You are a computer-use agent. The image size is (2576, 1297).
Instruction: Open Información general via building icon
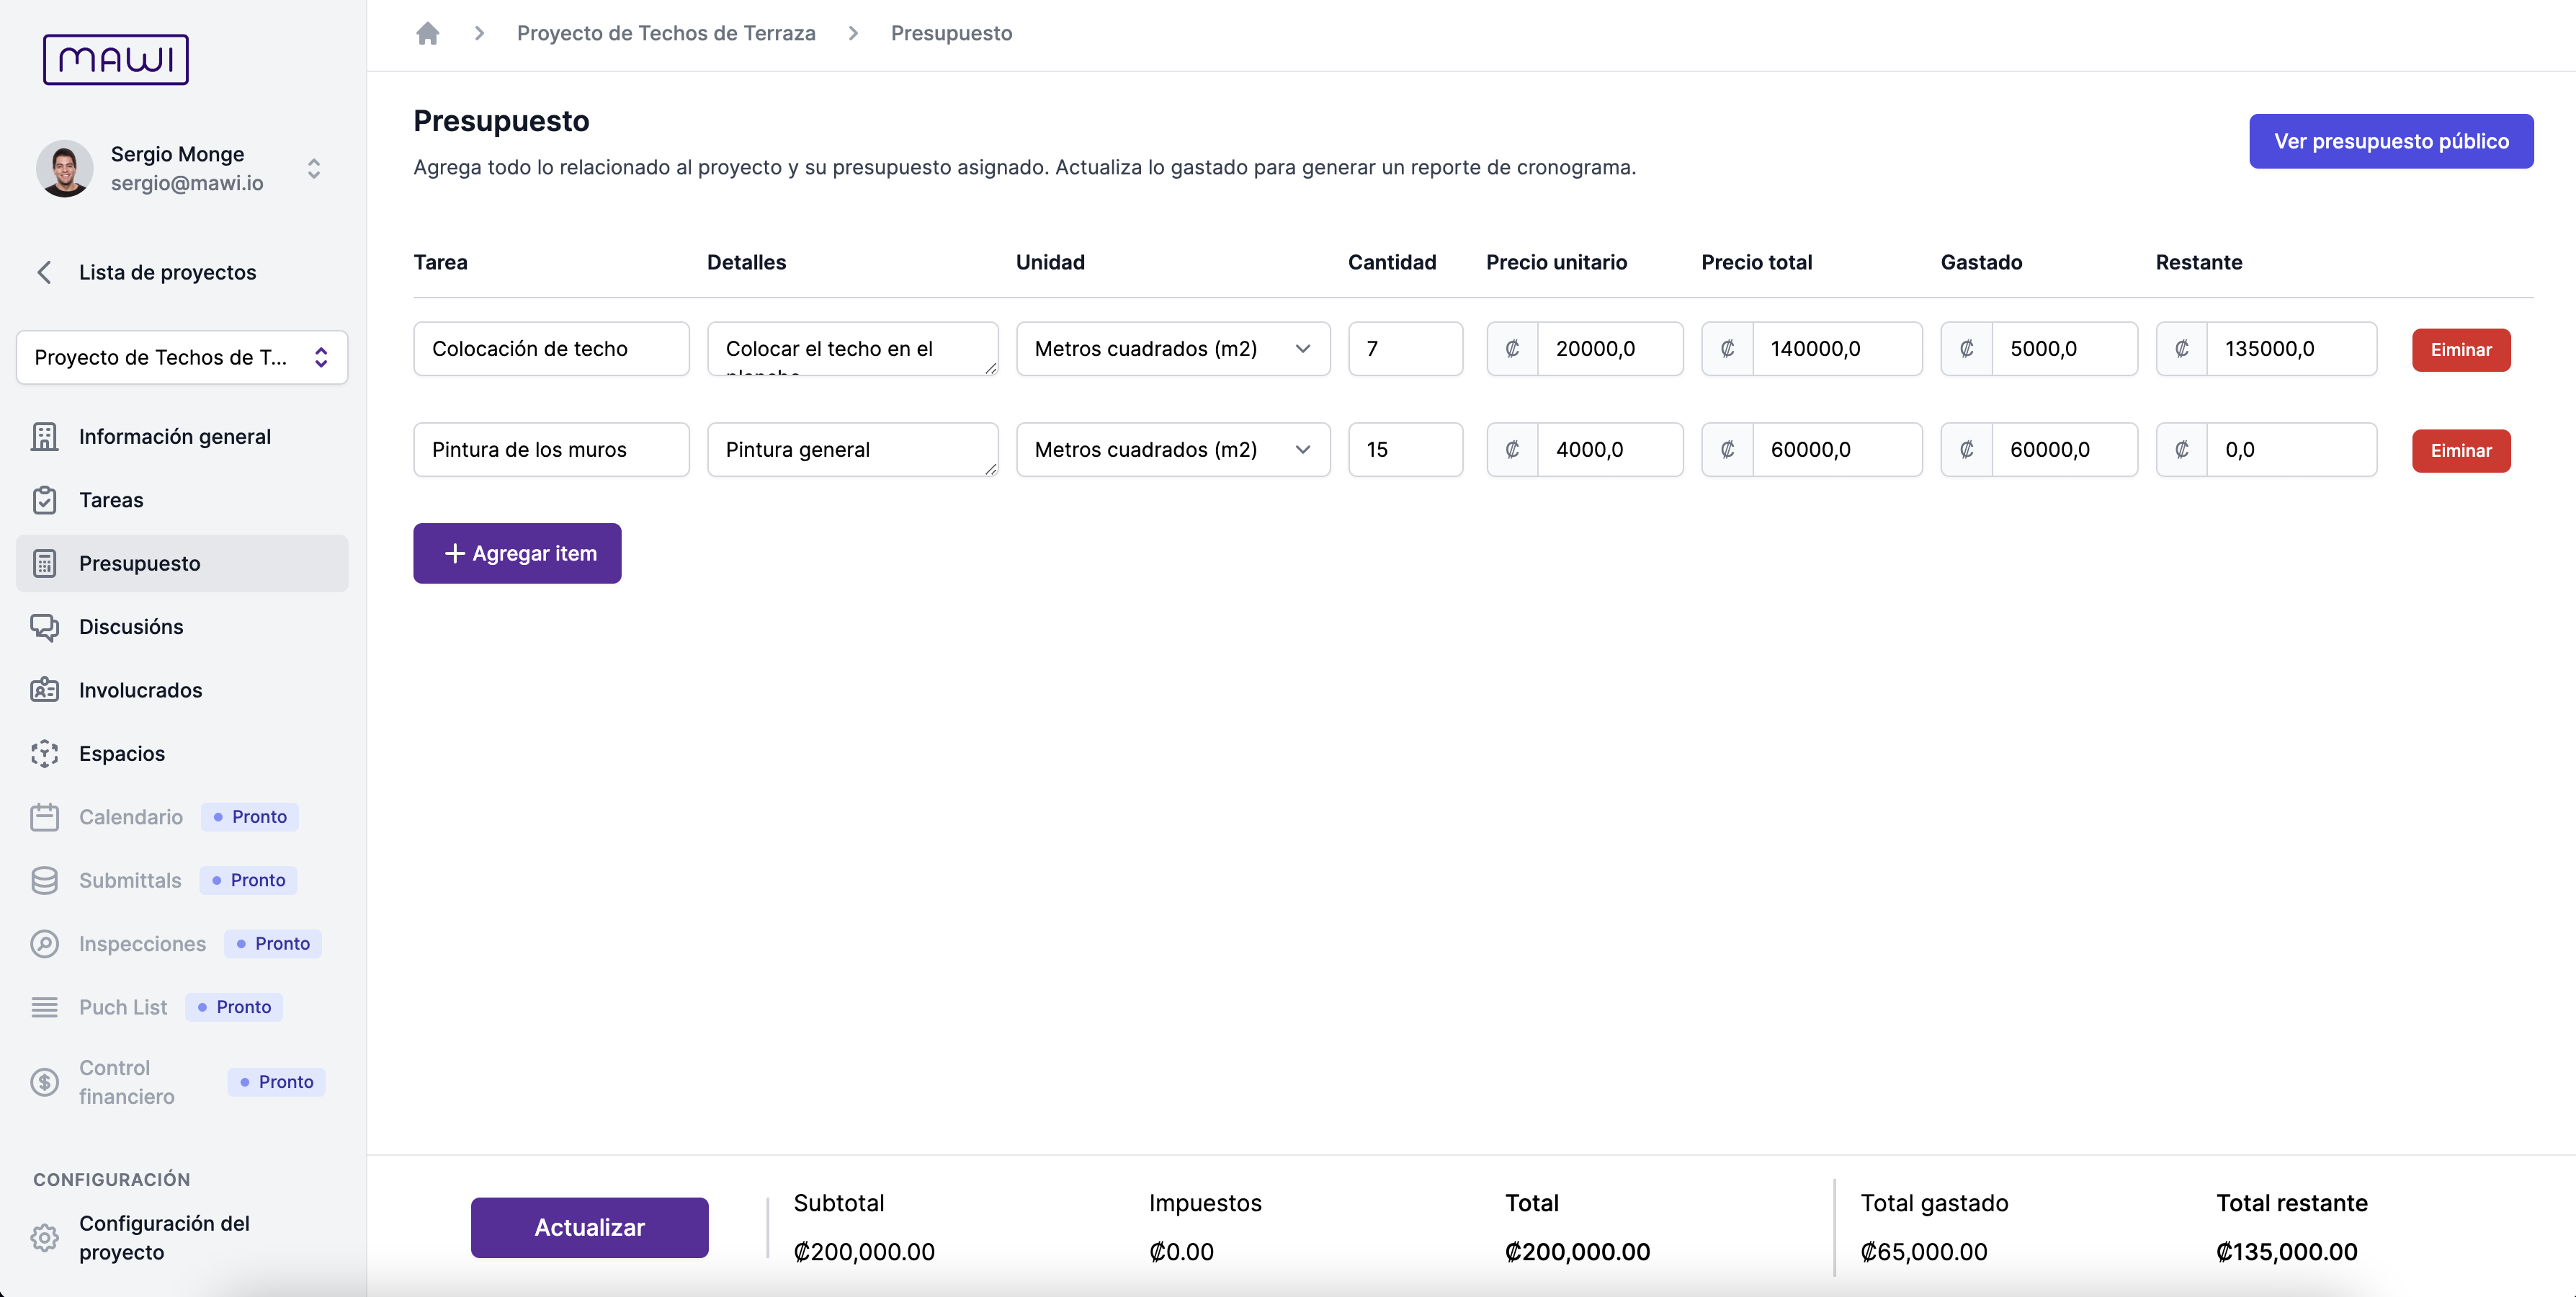44,436
